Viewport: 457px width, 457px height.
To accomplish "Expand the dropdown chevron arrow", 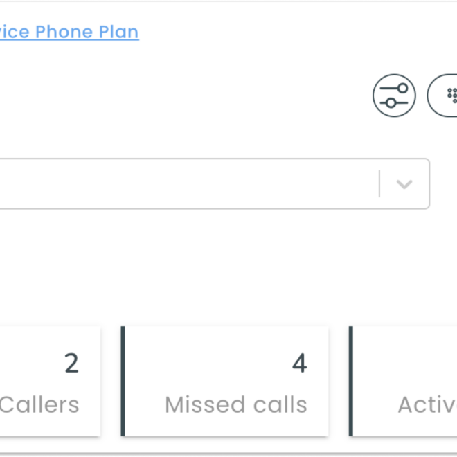I will tap(404, 184).
